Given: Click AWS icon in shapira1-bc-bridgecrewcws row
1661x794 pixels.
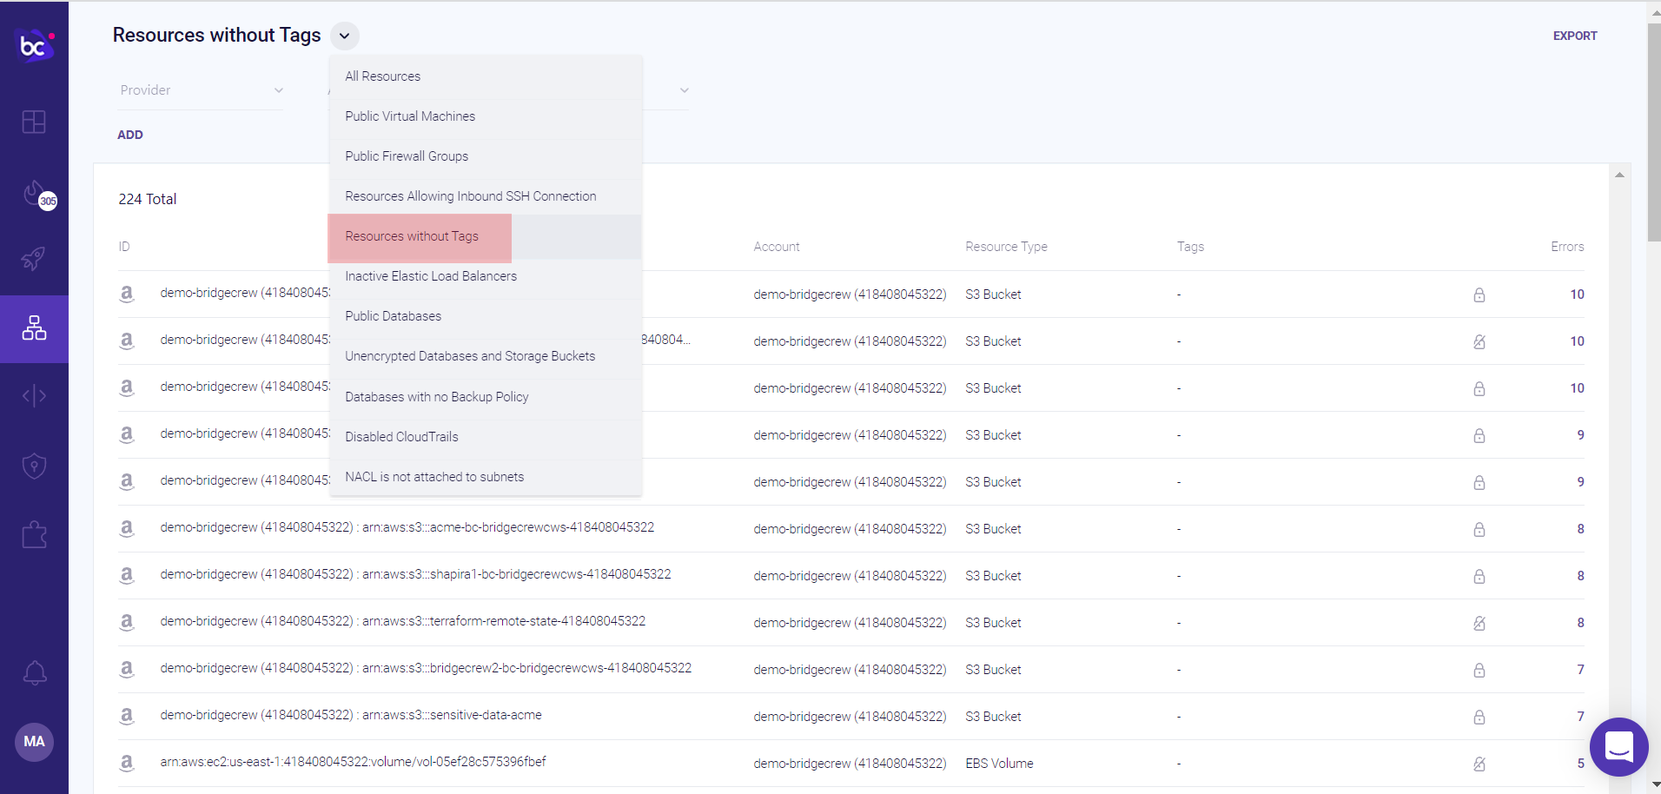Looking at the screenshot, I should [x=127, y=575].
